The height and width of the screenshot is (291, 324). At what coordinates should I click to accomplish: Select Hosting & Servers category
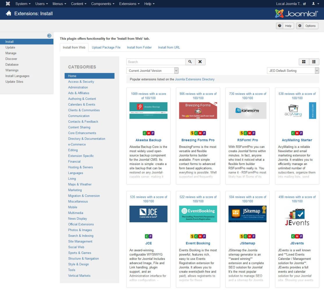pyautogui.click(x=80, y=167)
